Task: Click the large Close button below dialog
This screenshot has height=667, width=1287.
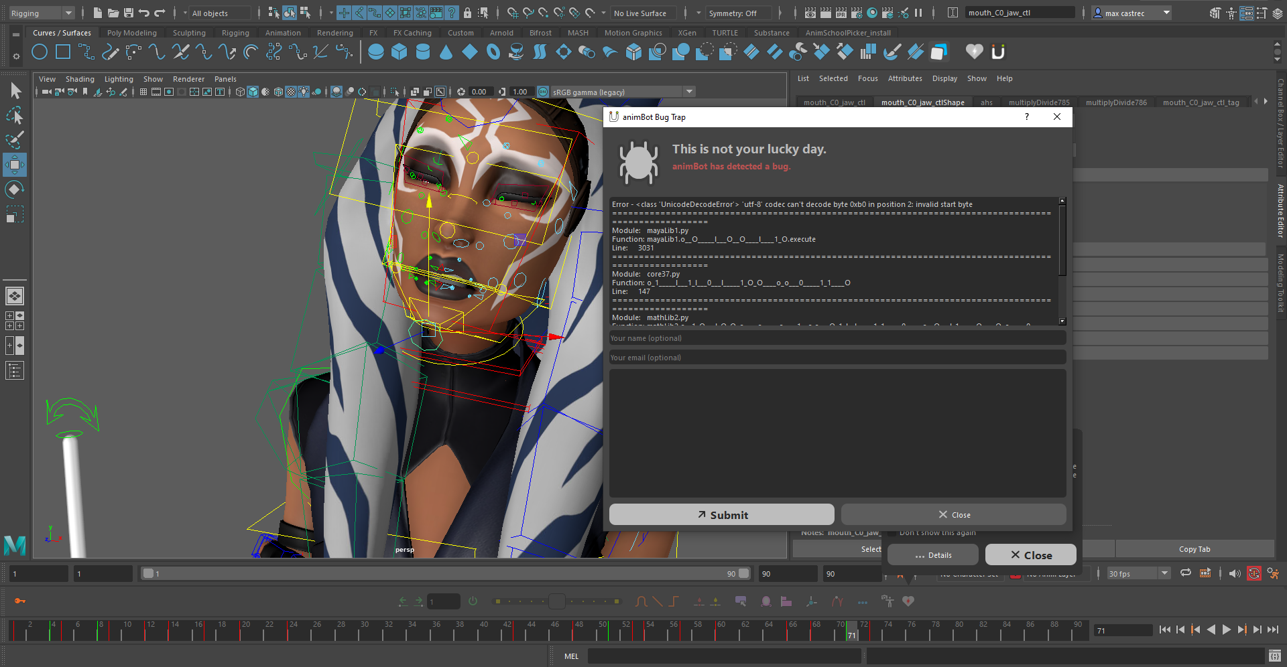Action: pos(1031,554)
